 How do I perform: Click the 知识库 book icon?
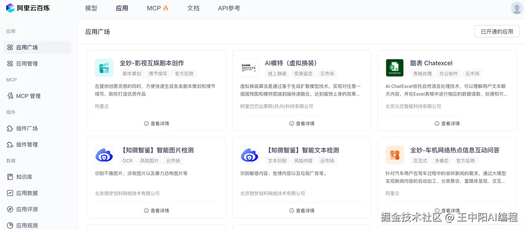pyautogui.click(x=10, y=177)
